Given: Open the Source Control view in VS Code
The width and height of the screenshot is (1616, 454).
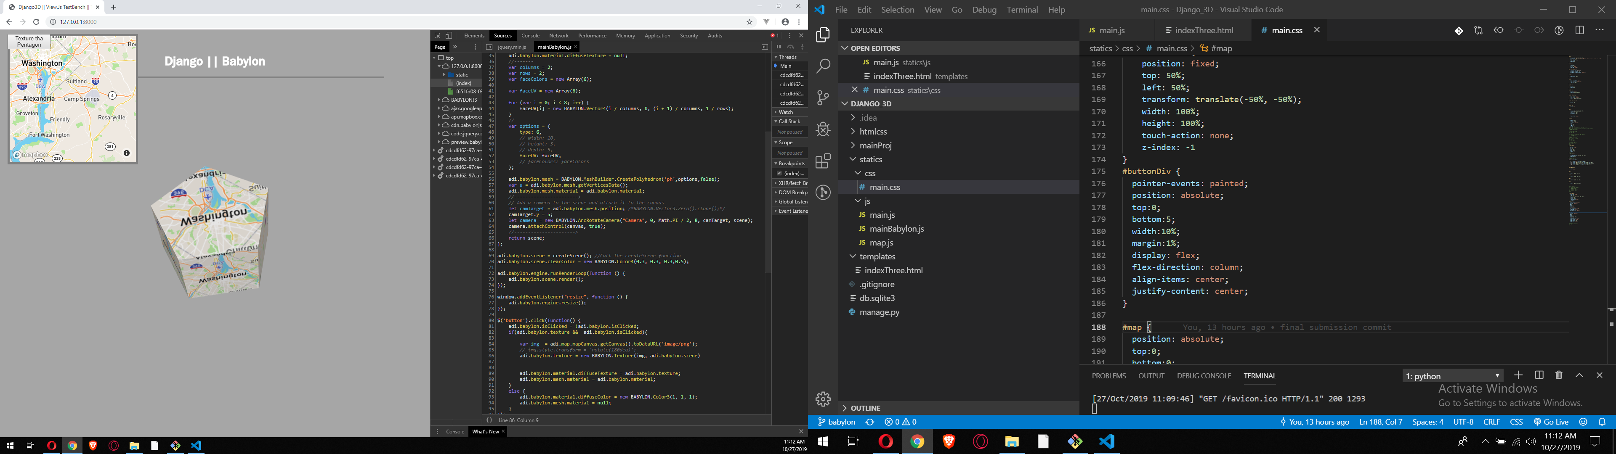Looking at the screenshot, I should tap(822, 97).
